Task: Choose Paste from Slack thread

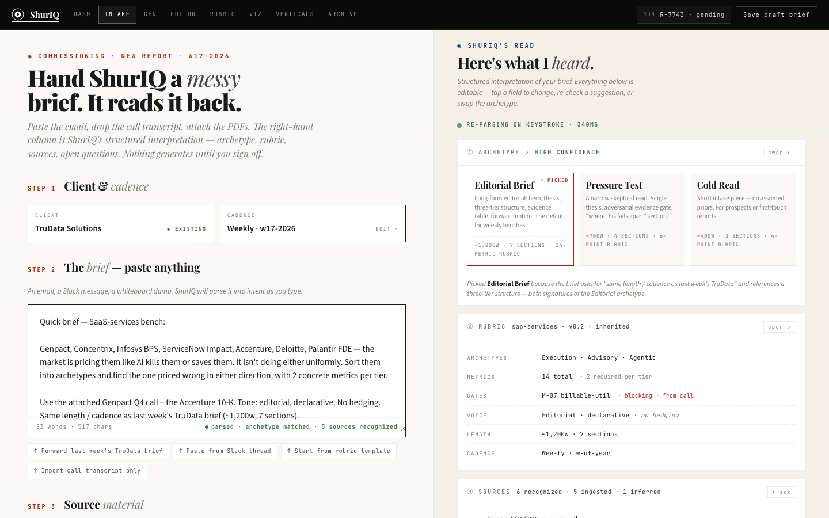Action: point(225,451)
